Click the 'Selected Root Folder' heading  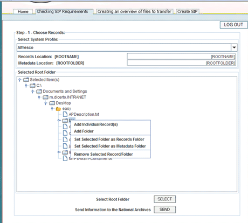(37, 72)
